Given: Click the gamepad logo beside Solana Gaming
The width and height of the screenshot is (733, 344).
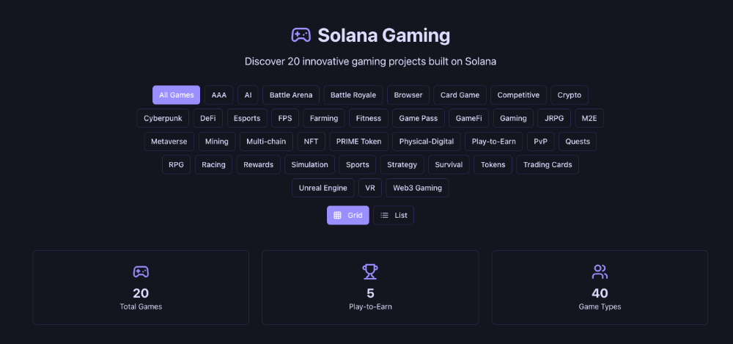Looking at the screenshot, I should click(301, 34).
